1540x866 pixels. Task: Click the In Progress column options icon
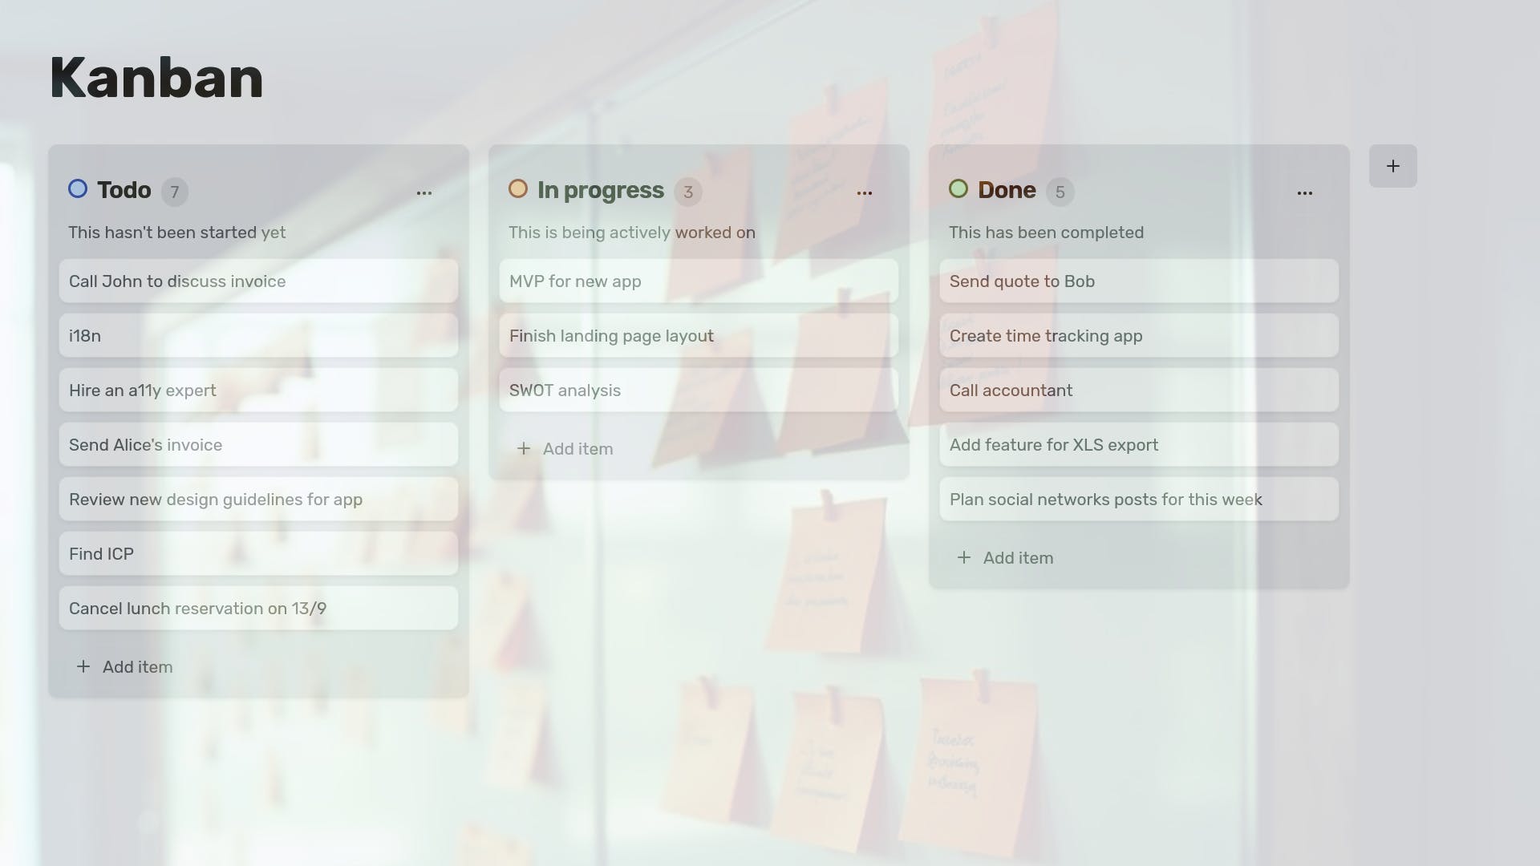point(864,192)
